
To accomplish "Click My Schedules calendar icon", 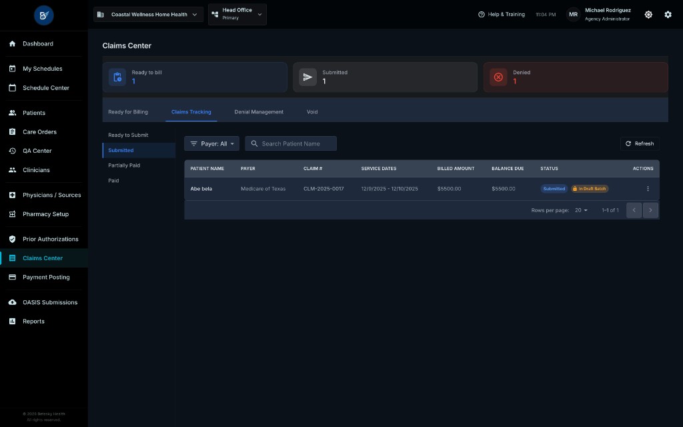I will [12, 69].
